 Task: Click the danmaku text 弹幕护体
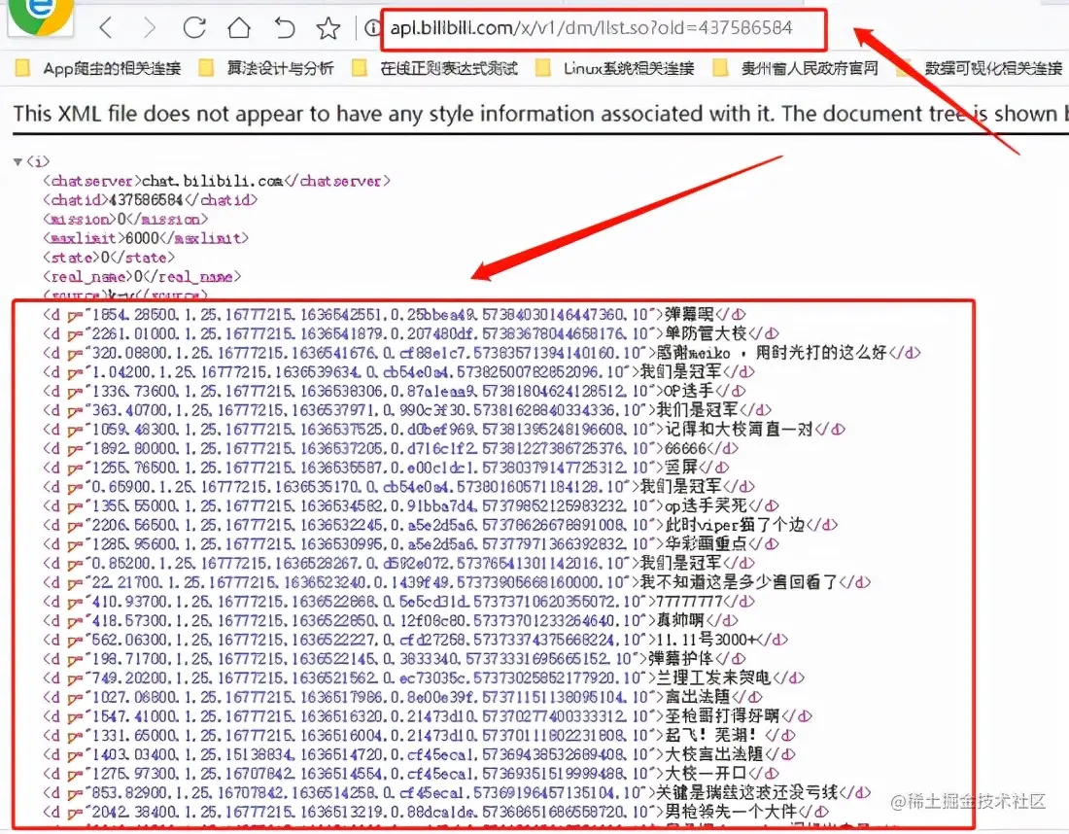[x=679, y=658]
